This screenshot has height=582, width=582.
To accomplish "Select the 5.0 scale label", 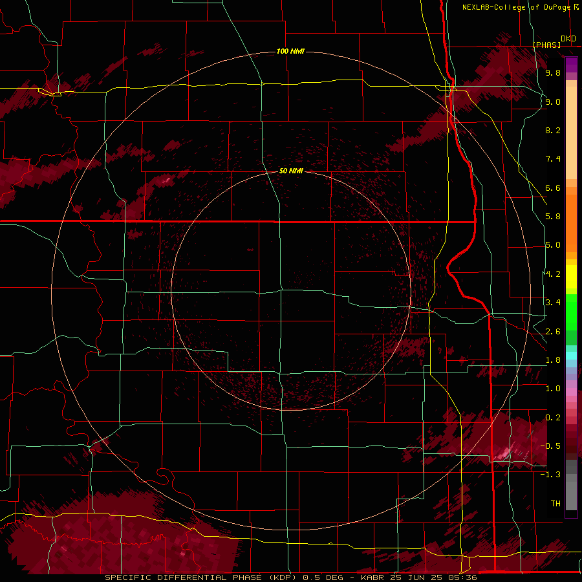I will (553, 245).
